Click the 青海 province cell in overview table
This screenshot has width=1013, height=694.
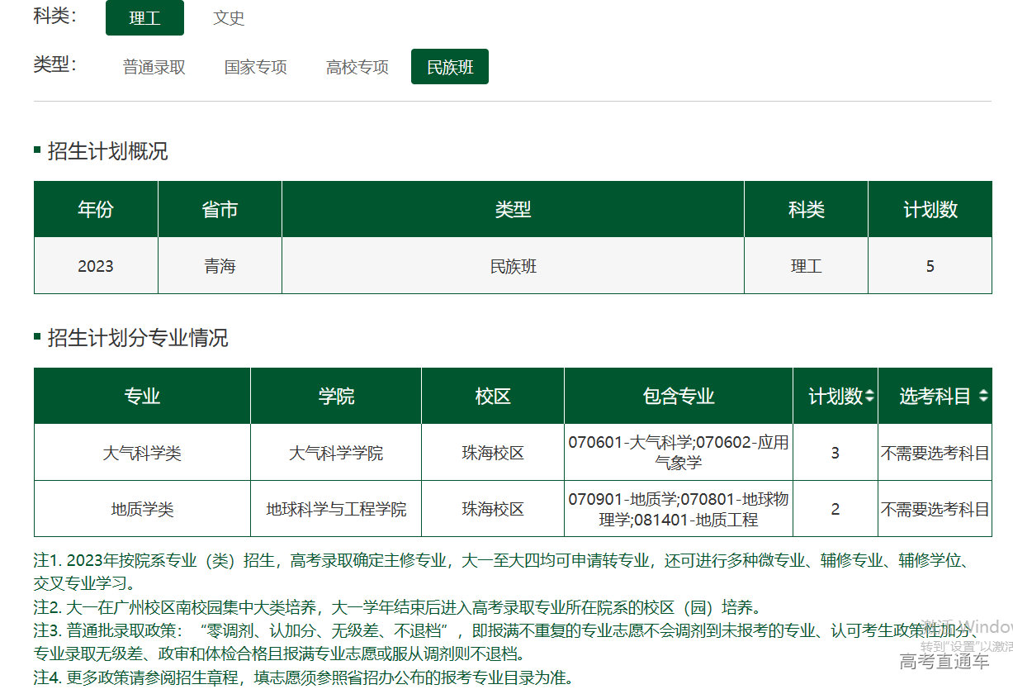click(220, 266)
